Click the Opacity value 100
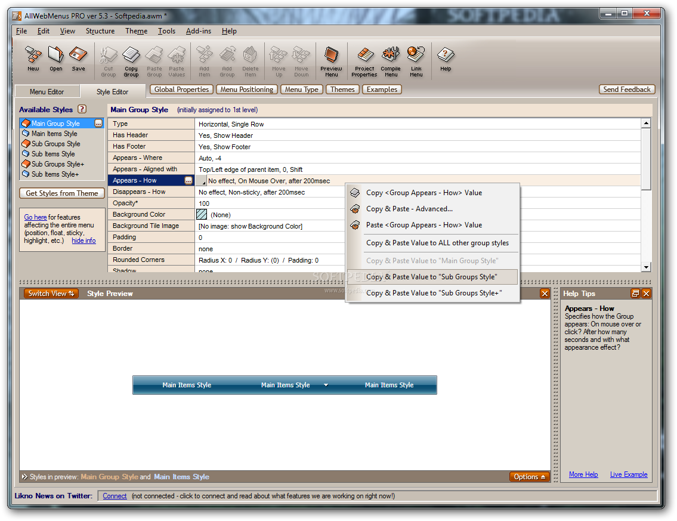The width and height of the screenshot is (677, 521). point(204,204)
